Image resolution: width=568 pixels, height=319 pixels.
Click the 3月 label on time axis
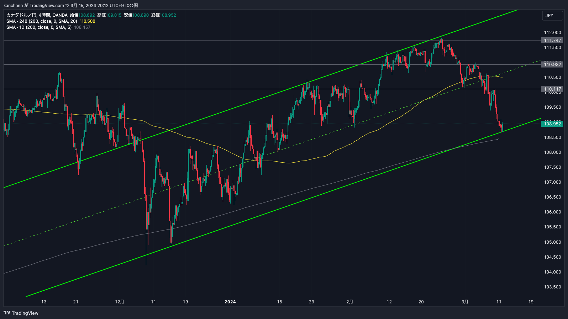click(465, 302)
